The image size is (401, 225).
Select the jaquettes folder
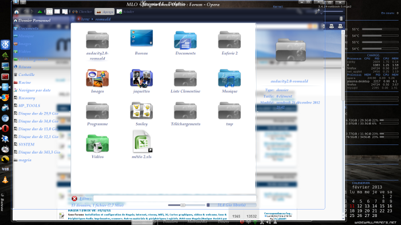click(141, 78)
